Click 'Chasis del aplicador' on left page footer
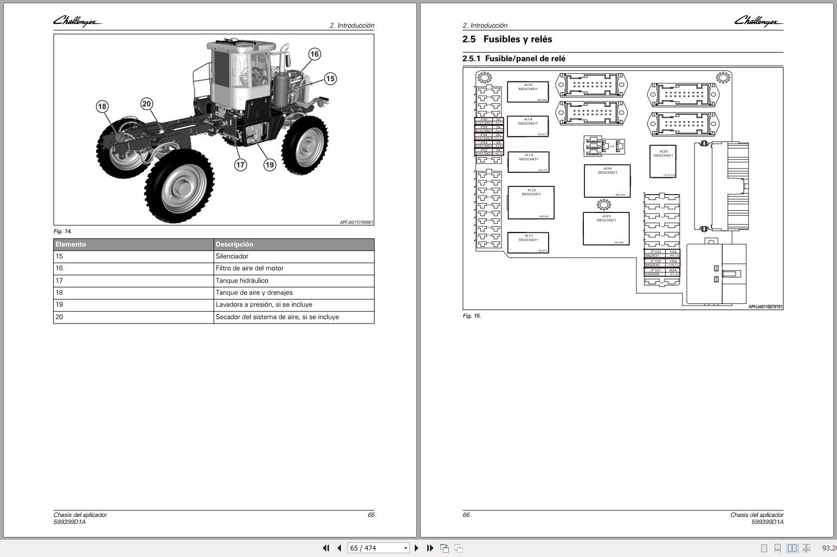Image resolution: width=837 pixels, height=557 pixels. click(80, 515)
